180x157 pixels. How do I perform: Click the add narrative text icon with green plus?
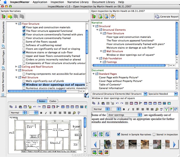tap(94, 134)
